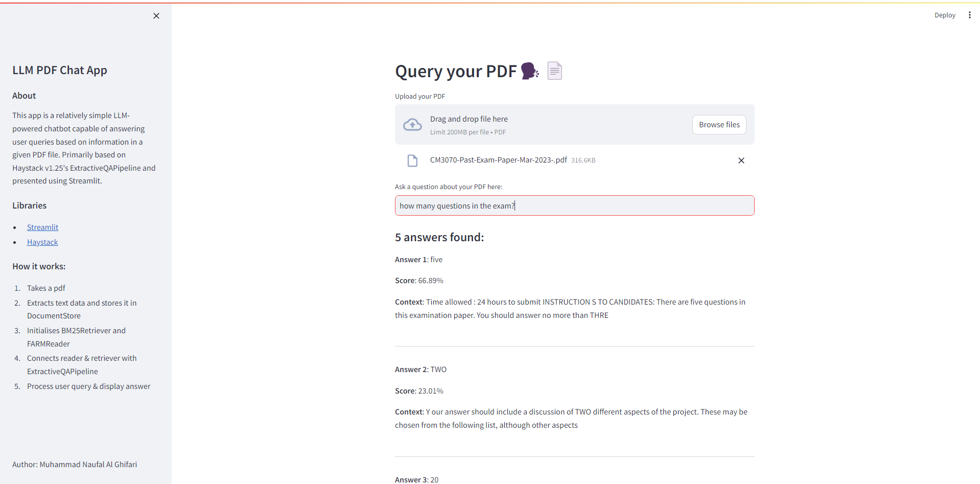This screenshot has height=484, width=980.
Task: Click the drag-and-drop upload area icon
Action: click(412, 124)
